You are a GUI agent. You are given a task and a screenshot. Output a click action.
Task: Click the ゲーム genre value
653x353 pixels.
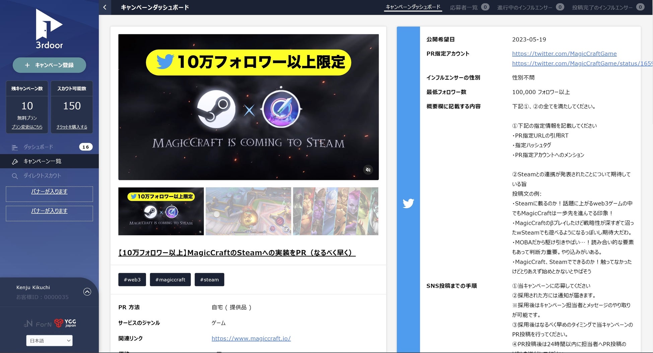(219, 323)
